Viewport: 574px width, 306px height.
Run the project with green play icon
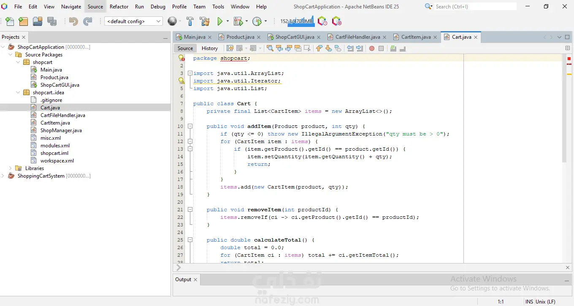[219, 21]
